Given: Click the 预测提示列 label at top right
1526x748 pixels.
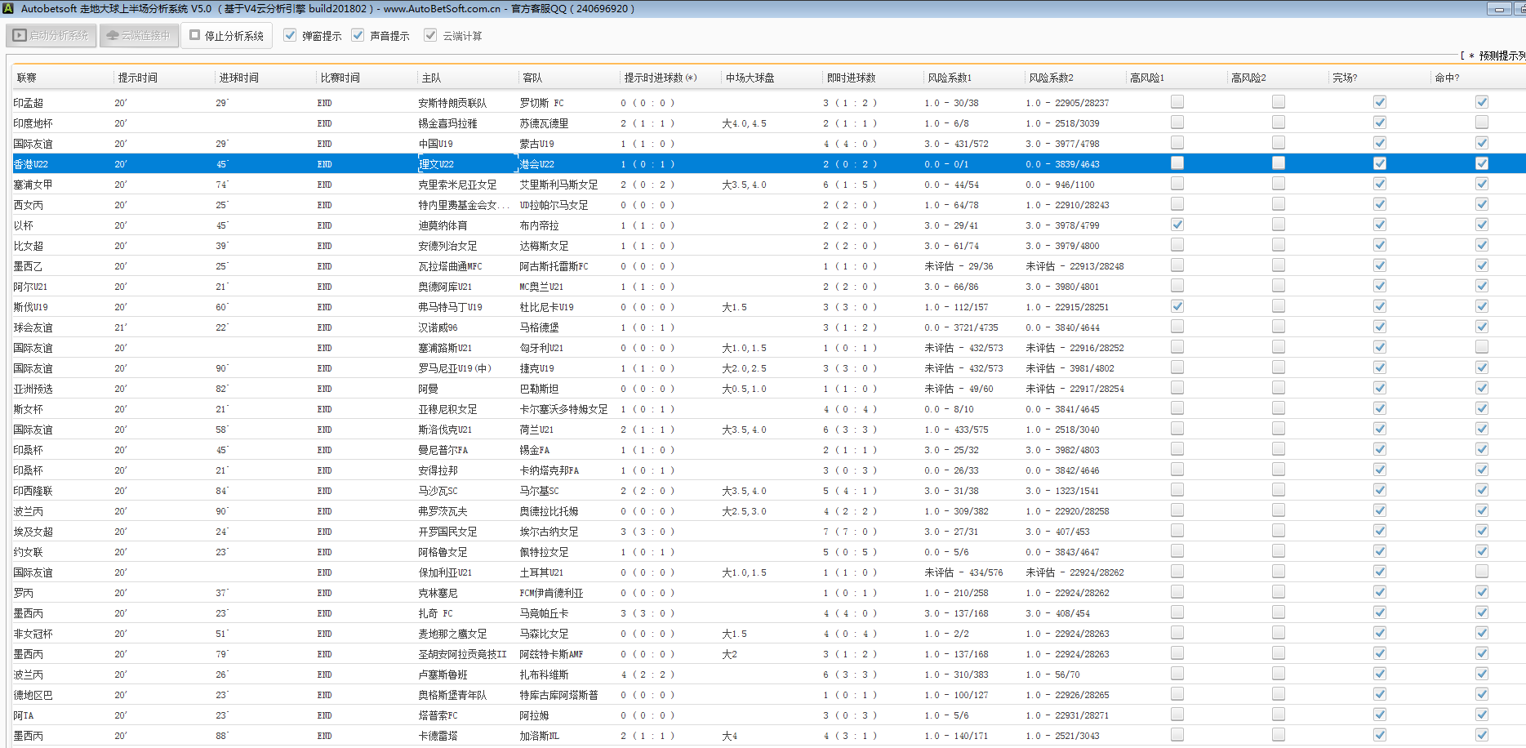Looking at the screenshot, I should coord(1501,56).
